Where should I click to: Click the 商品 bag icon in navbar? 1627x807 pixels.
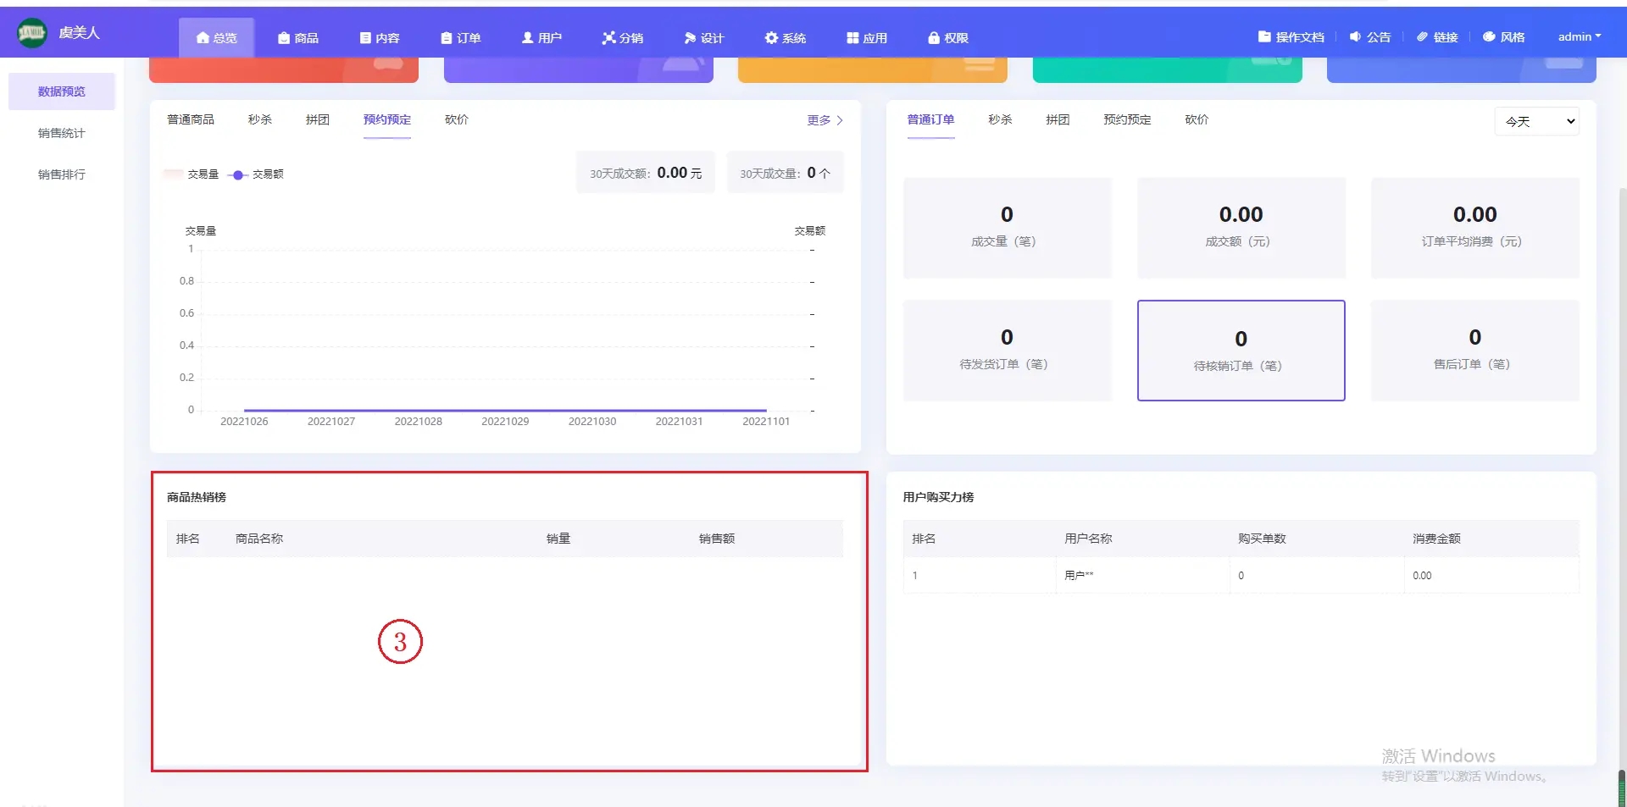click(284, 38)
